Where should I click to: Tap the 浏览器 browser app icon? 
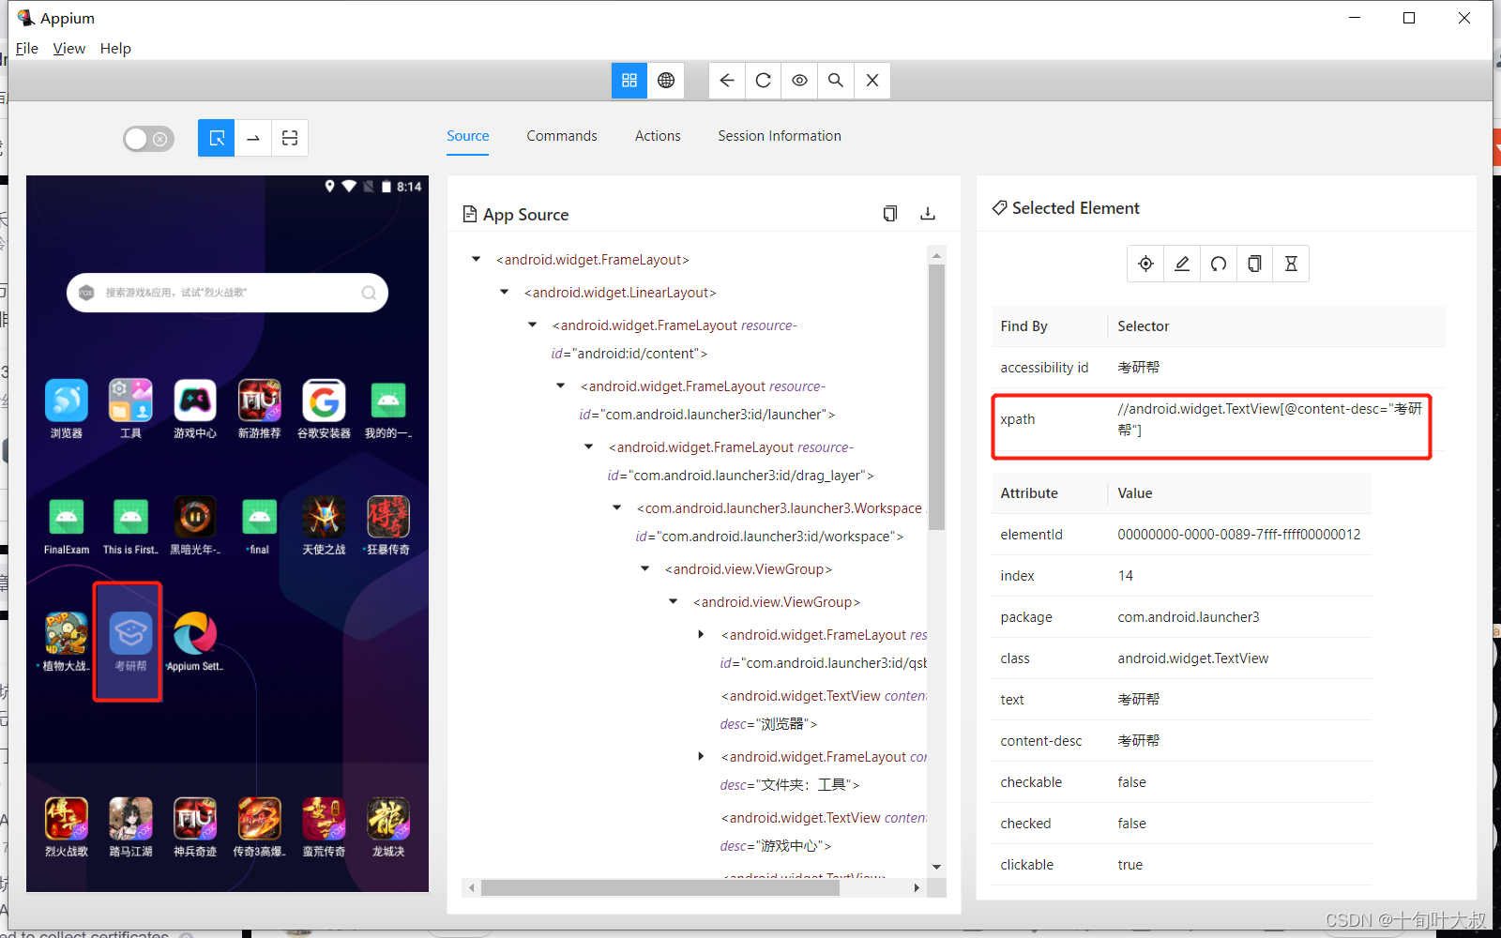(67, 409)
